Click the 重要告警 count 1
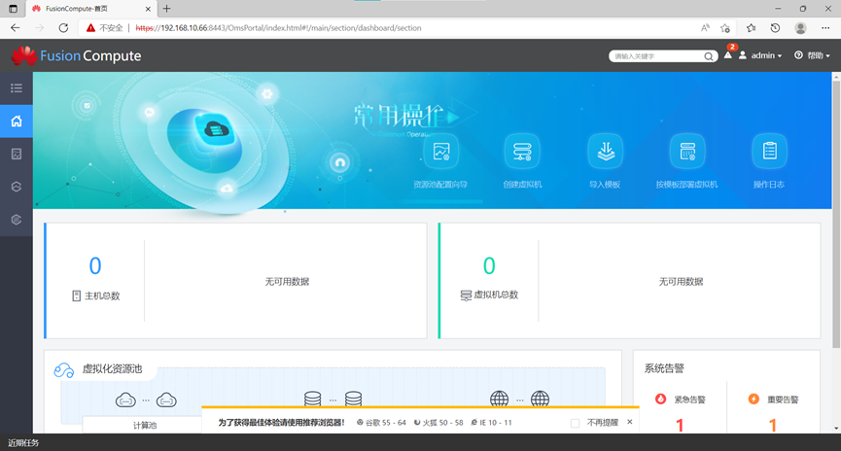The width and height of the screenshot is (841, 451). [772, 426]
